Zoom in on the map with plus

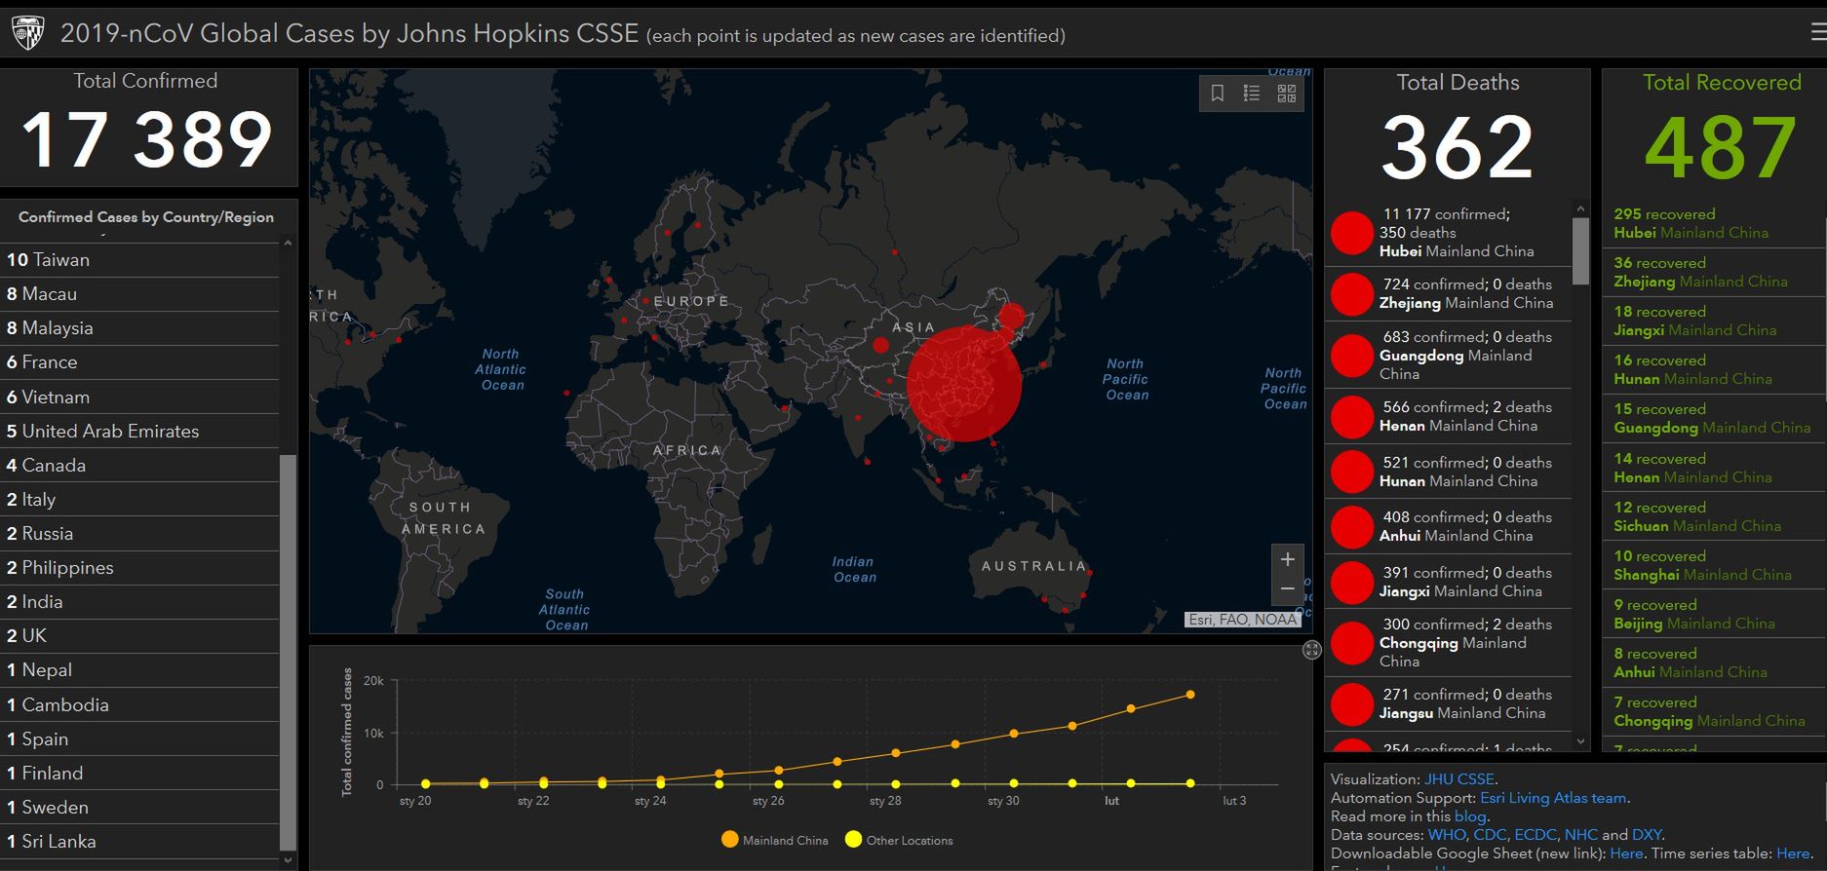1287,559
